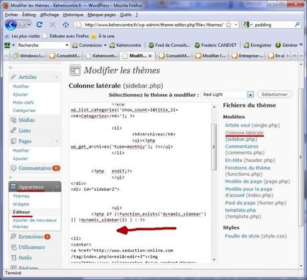307x280 pixels.
Task: Reload the page with the refresh icon
Action: coord(39,25)
